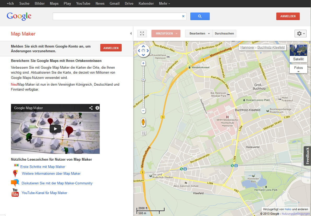Collapse the left panel with the arrow
This screenshot has height=216, width=311.
click(x=131, y=33)
